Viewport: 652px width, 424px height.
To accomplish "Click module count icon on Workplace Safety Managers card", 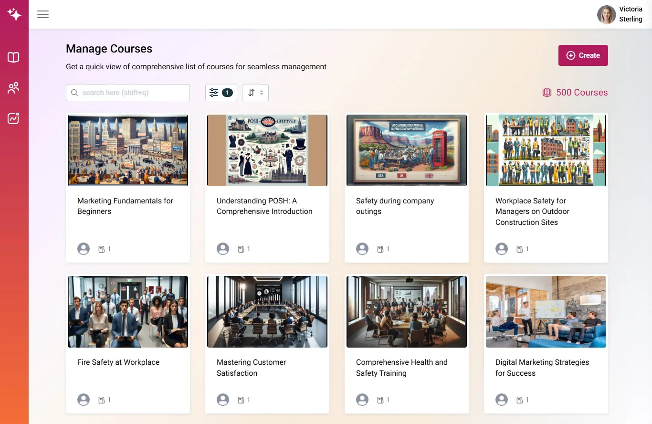I will coord(519,249).
